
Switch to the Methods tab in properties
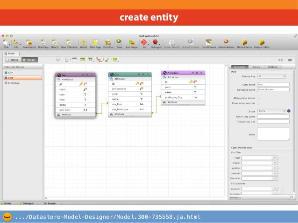[x=273, y=67]
